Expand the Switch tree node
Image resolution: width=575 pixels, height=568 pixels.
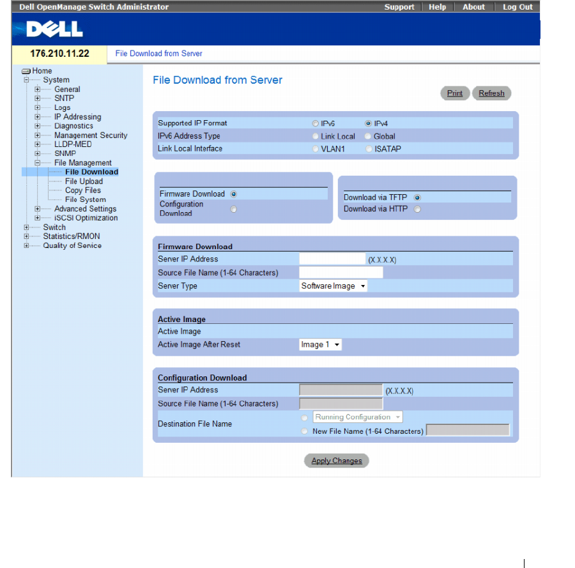pos(26,227)
